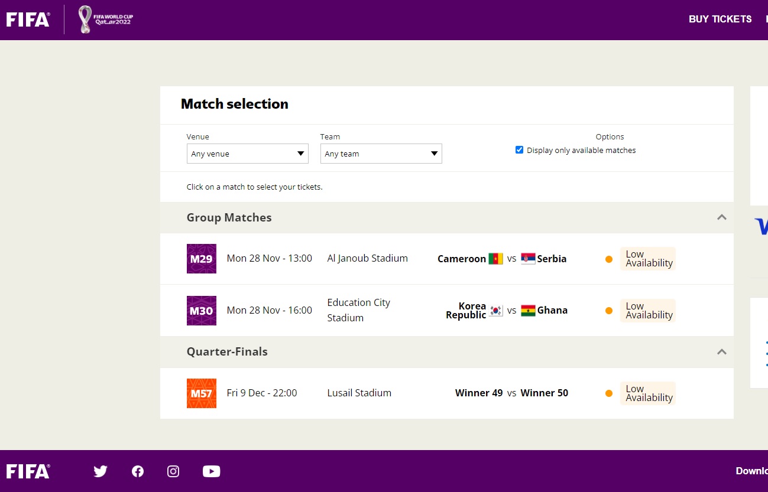Click Low Availability label for Winner 49 match
The width and height of the screenshot is (768, 492).
(x=649, y=393)
